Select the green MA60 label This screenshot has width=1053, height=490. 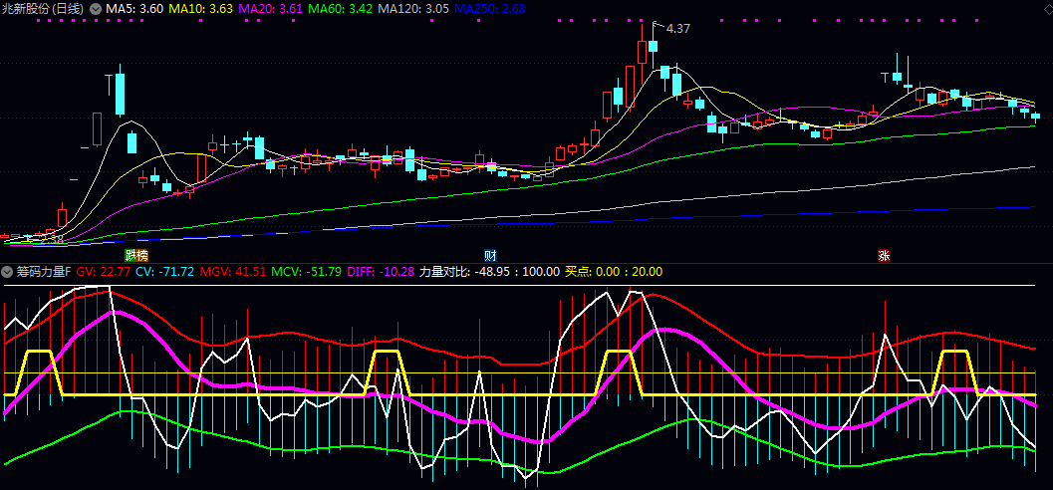pos(341,8)
